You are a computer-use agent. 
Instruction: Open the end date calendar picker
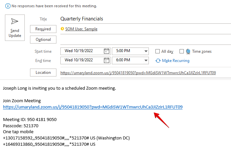point(106,60)
